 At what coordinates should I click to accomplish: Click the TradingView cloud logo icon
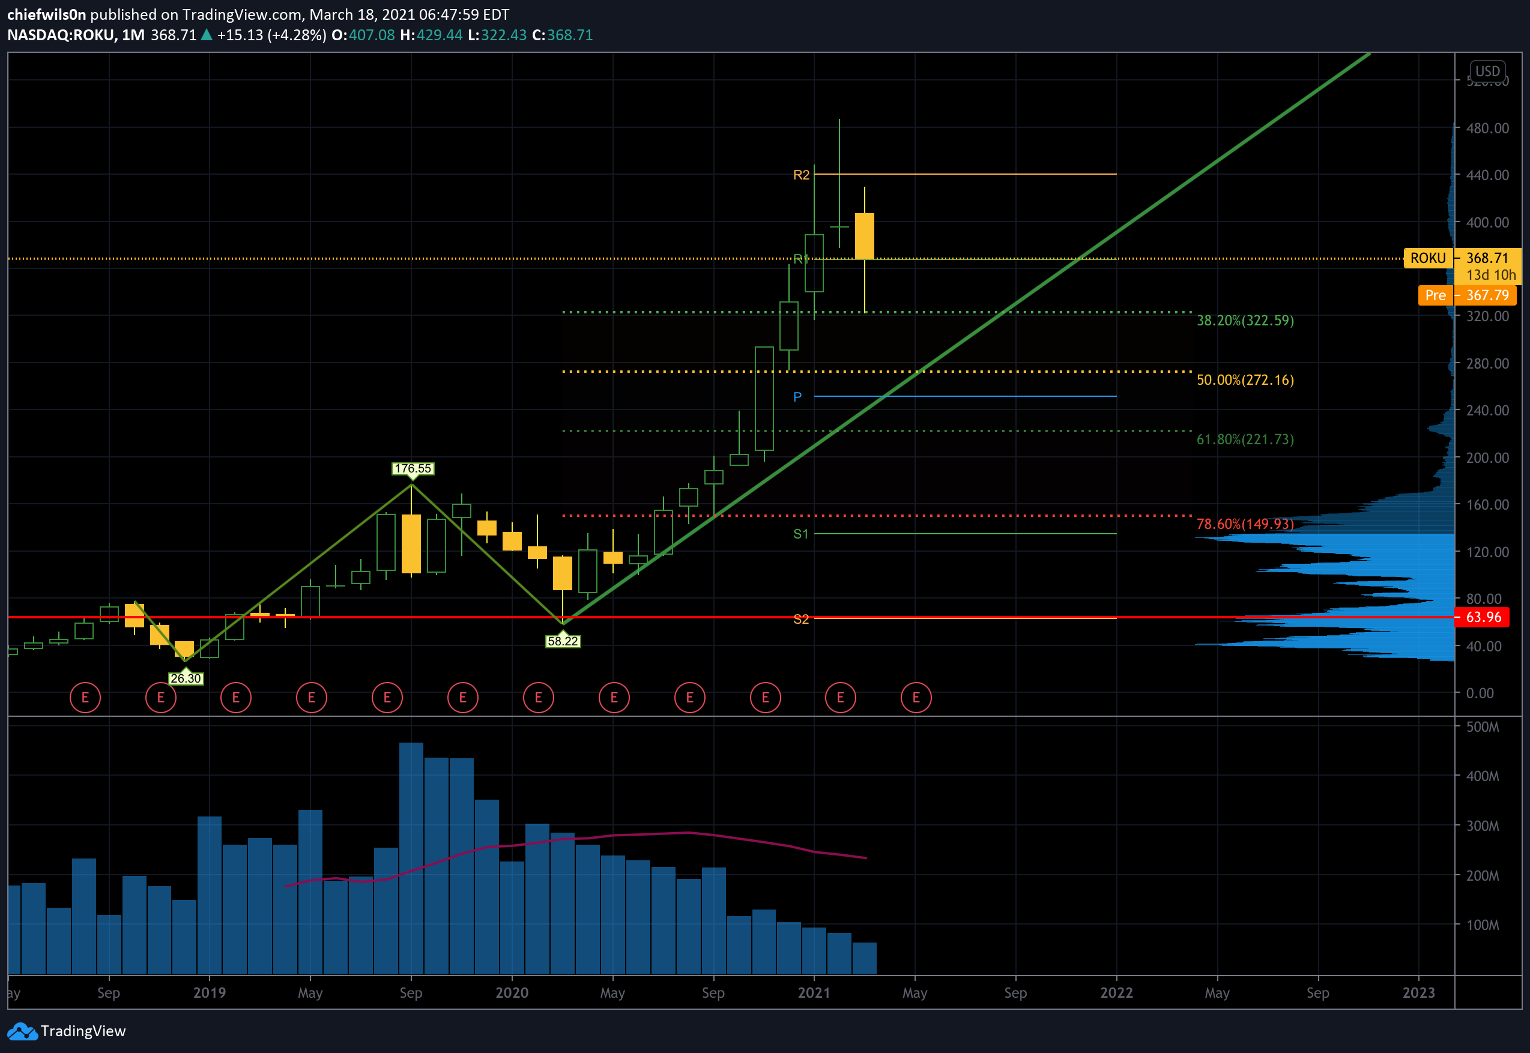point(22,1031)
